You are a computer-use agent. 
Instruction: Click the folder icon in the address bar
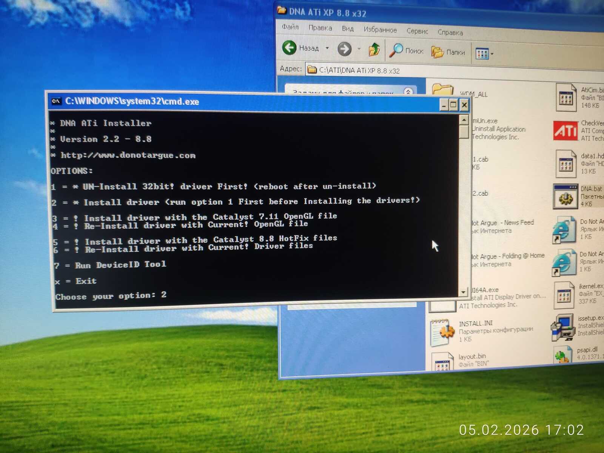[x=312, y=69]
